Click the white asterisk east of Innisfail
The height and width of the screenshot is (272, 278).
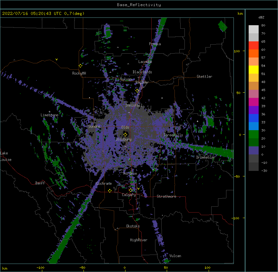[x=162, y=98]
